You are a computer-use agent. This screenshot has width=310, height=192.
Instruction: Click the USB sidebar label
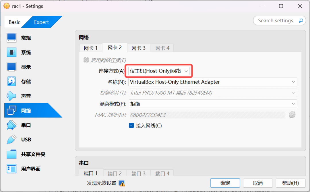coord(26,140)
